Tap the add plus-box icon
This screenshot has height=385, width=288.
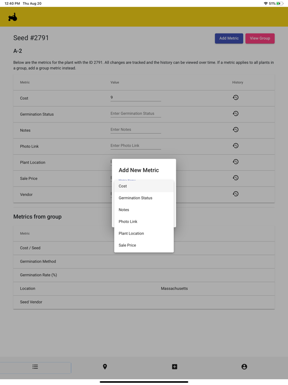(x=174, y=367)
